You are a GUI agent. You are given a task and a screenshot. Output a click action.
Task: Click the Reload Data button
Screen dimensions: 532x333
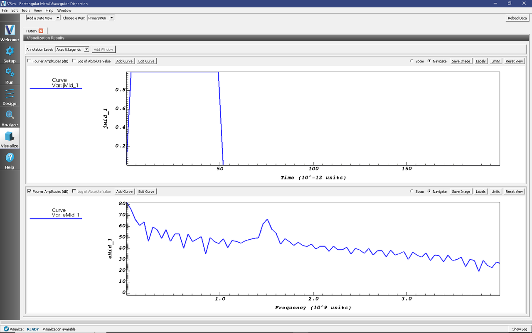tap(517, 18)
